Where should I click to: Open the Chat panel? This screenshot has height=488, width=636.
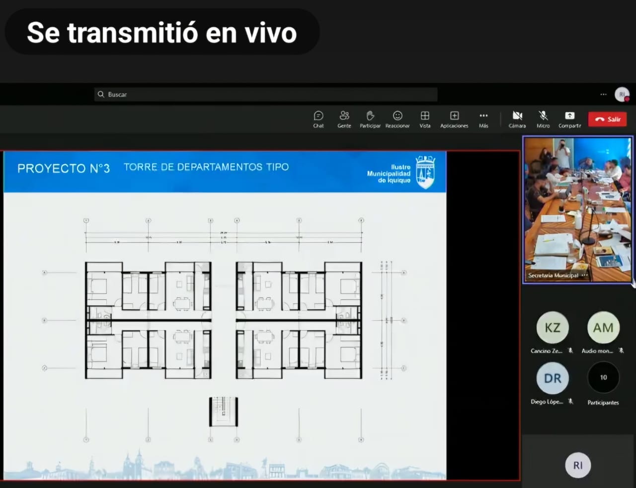[318, 119]
